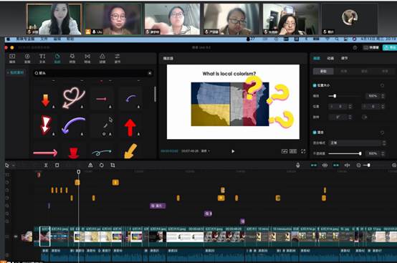Start voice recording with microphone icon
Screen dimensions: 397x263
click(x=298, y=166)
